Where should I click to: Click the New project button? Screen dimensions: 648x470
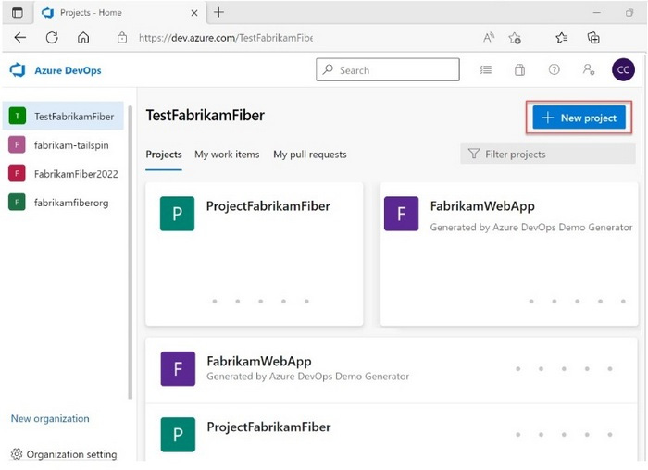pyautogui.click(x=579, y=117)
